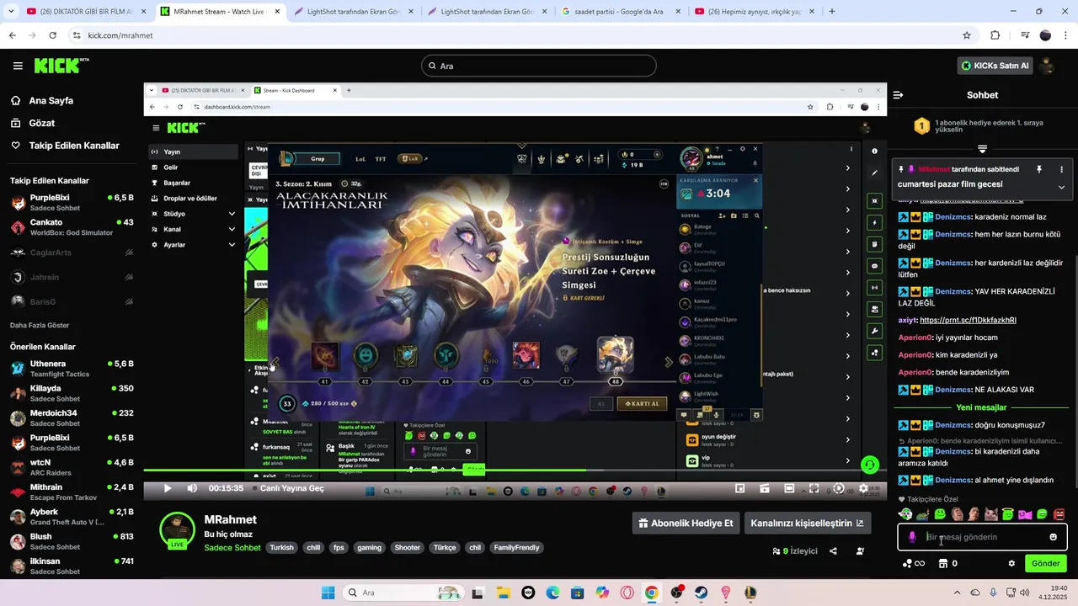This screenshot has height=606, width=1078.
Task: Collapse the chat panel with the arrow icon
Action: click(x=899, y=95)
